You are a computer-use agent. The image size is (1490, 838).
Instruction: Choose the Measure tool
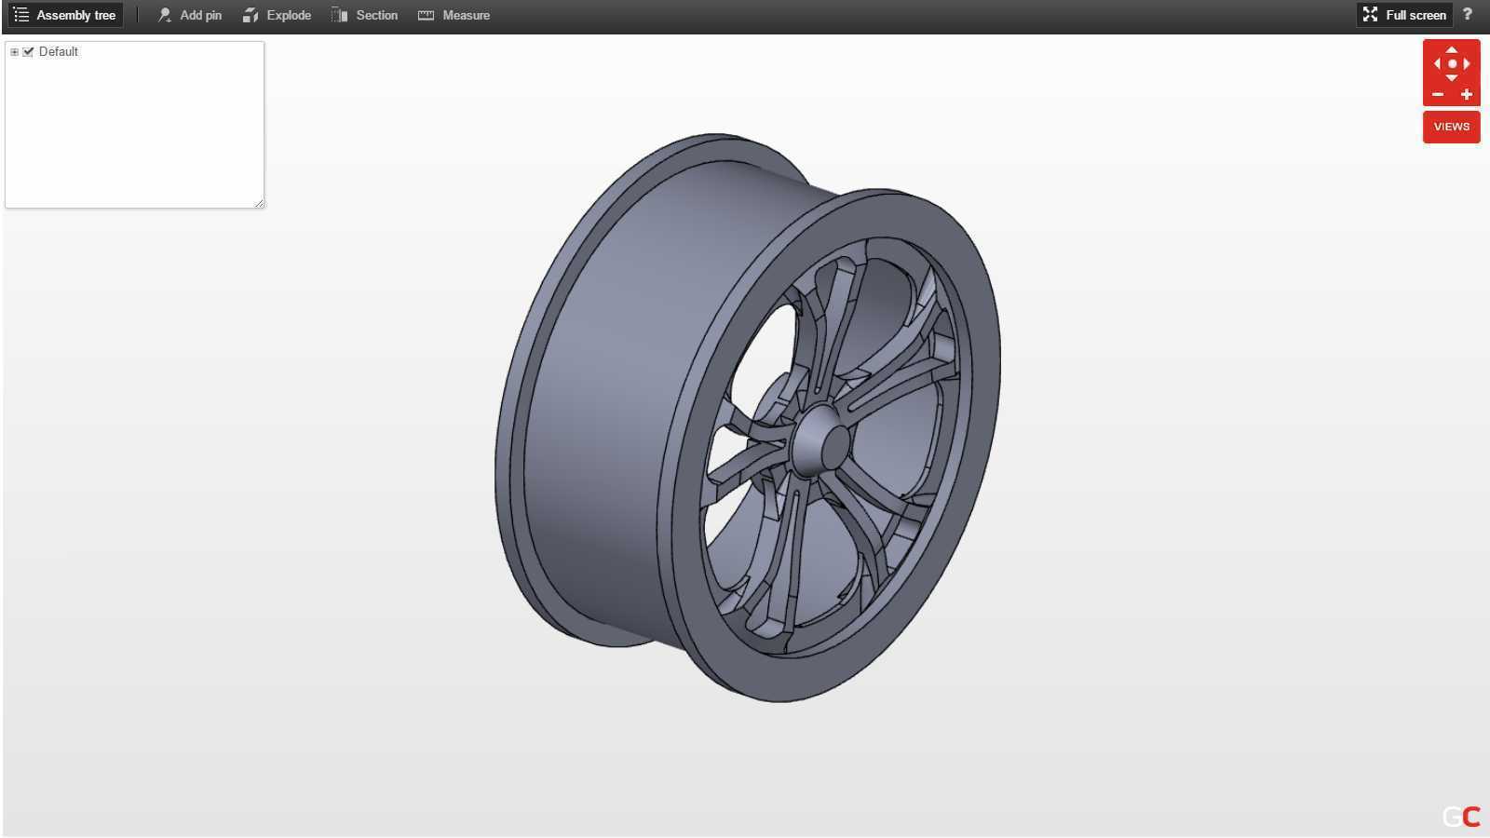pyautogui.click(x=454, y=15)
